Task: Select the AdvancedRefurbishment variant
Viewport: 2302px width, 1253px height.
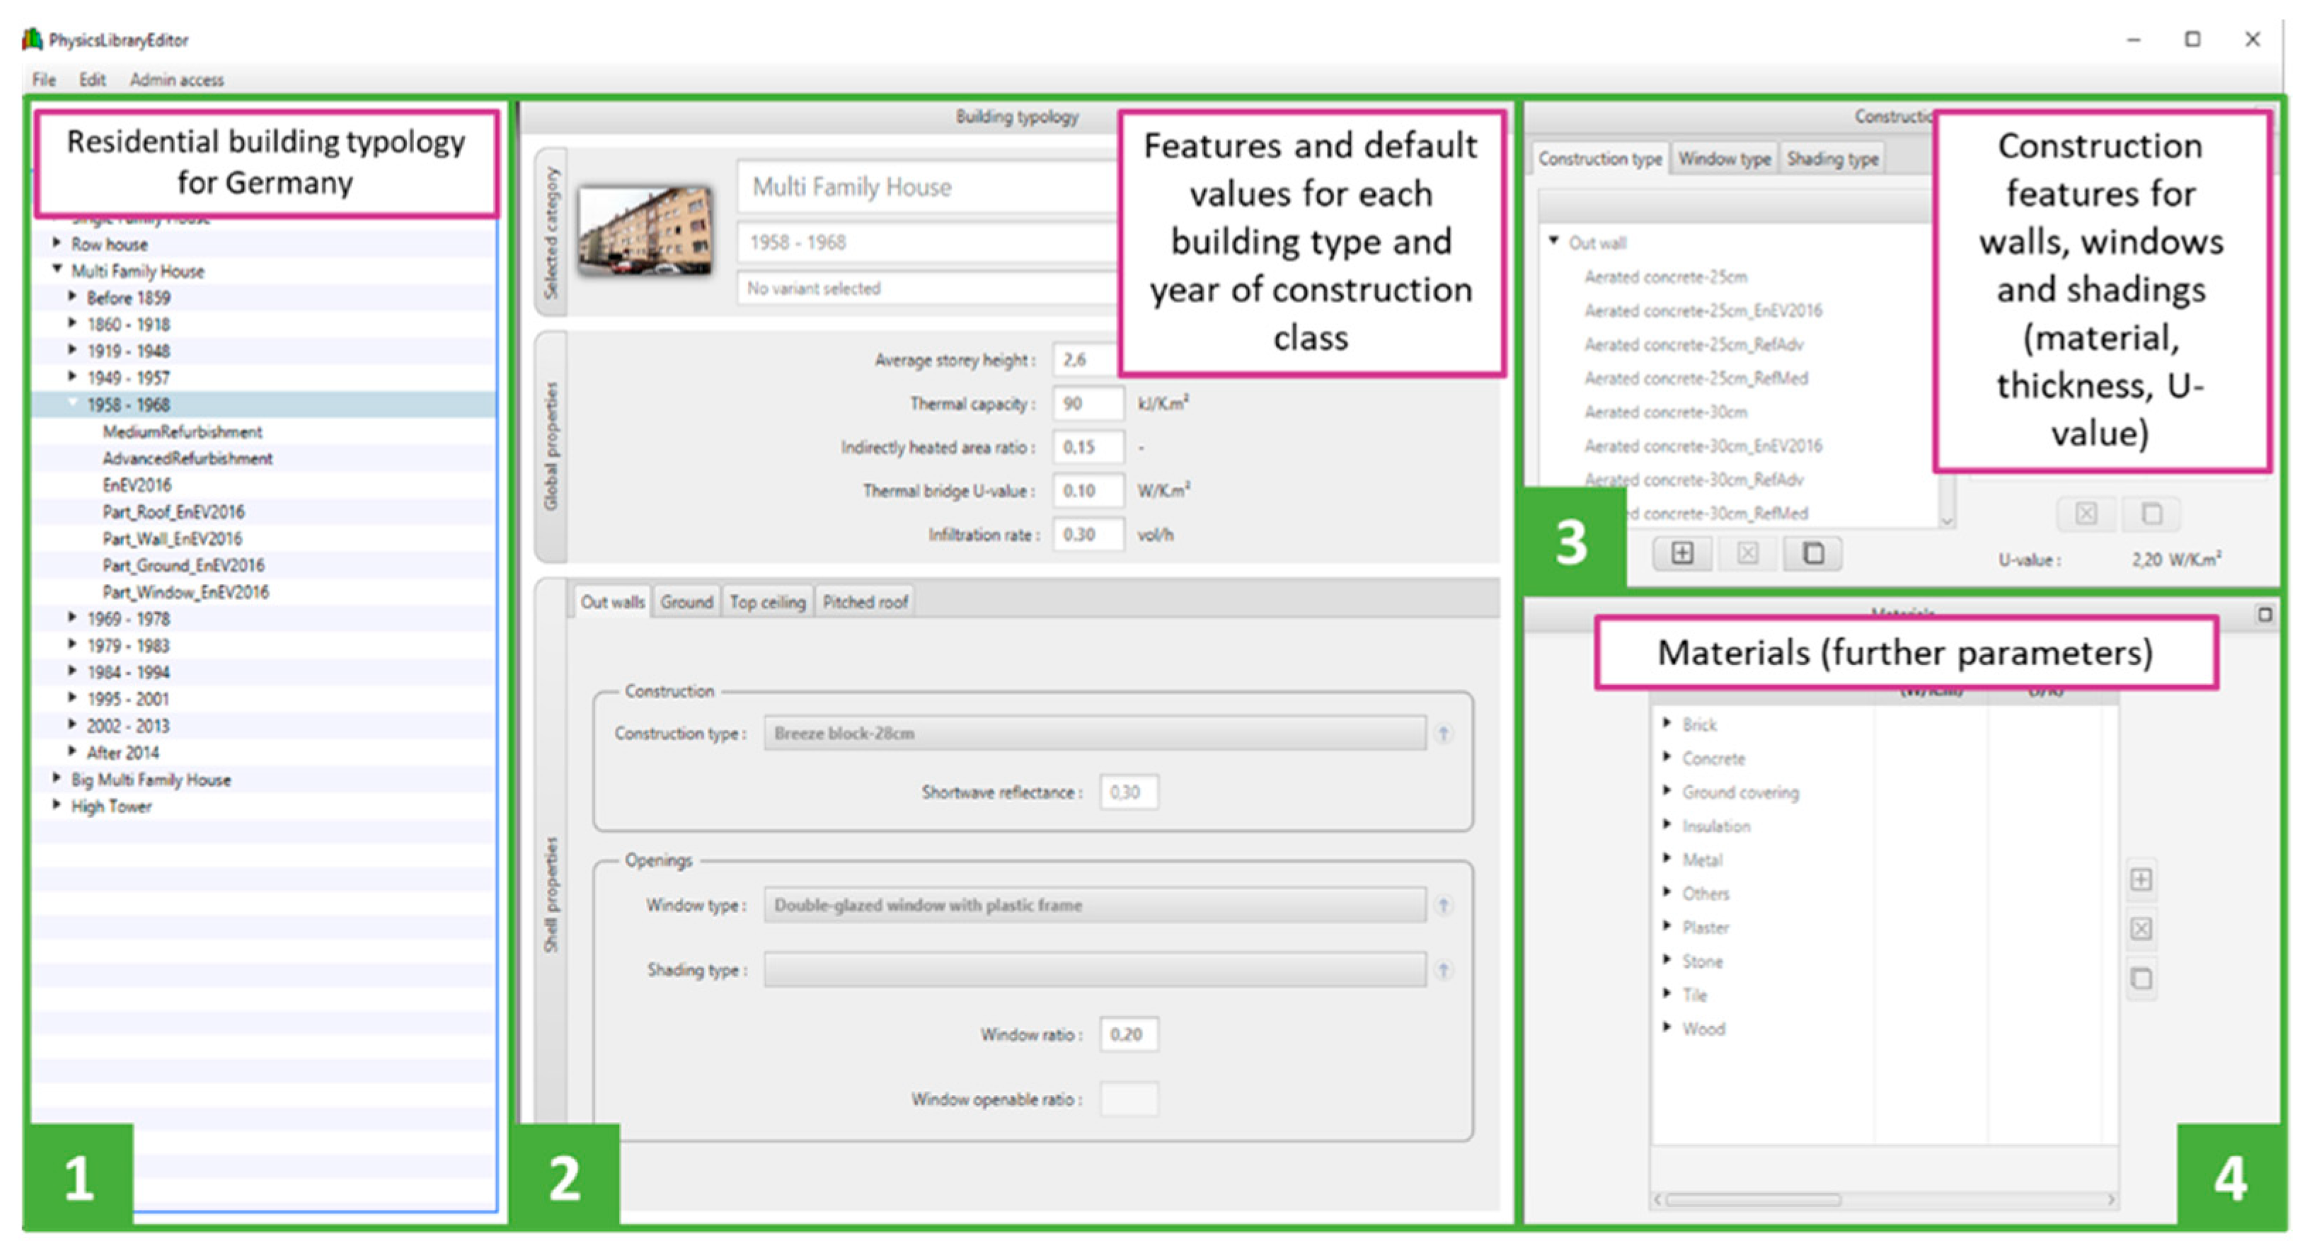Action: point(187,458)
